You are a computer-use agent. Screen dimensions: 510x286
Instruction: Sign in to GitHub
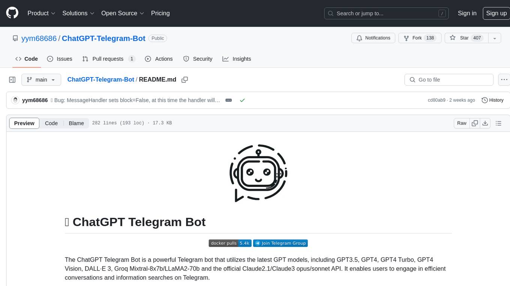point(467,13)
